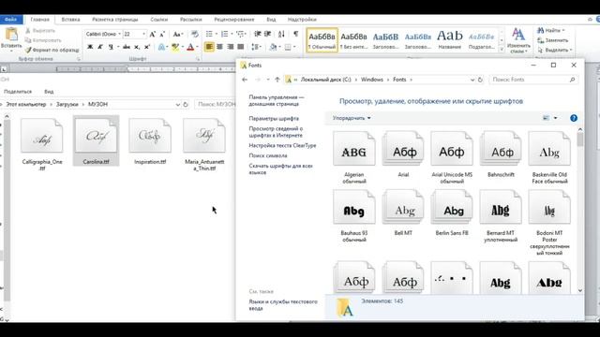Click the Paste (Вставить) icon in Word
The image size is (600, 337).
point(11,35)
